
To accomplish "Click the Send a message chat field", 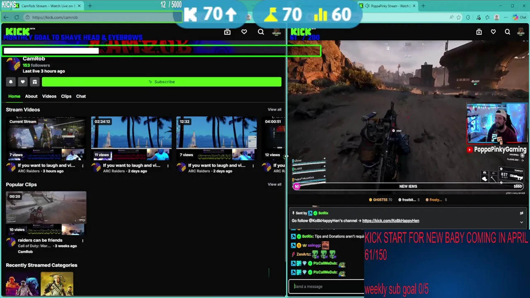I will [x=326, y=286].
